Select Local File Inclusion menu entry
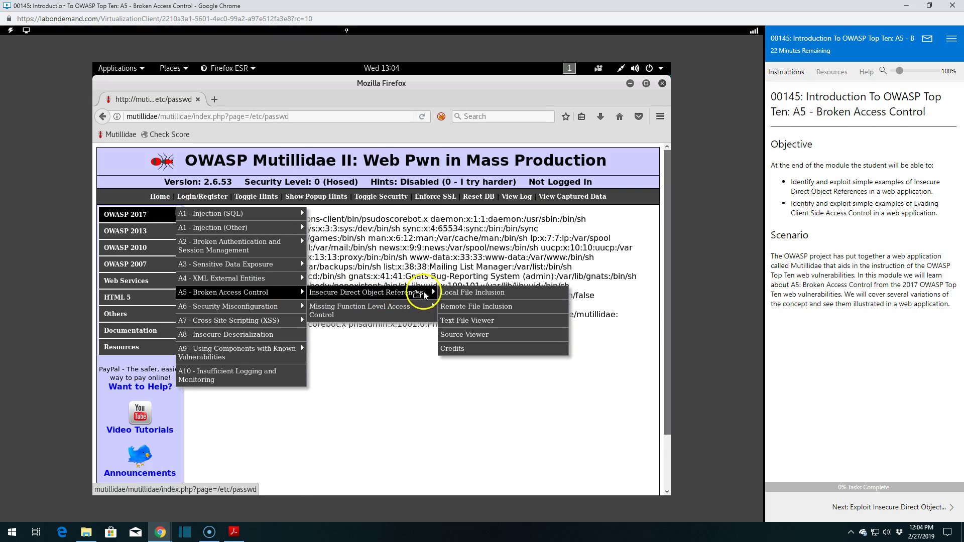Image resolution: width=964 pixels, height=542 pixels. [503, 292]
